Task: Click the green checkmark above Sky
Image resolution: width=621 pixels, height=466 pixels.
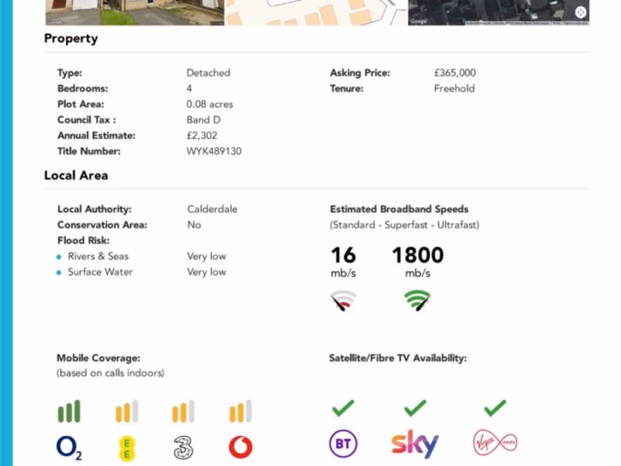Action: coord(415,408)
